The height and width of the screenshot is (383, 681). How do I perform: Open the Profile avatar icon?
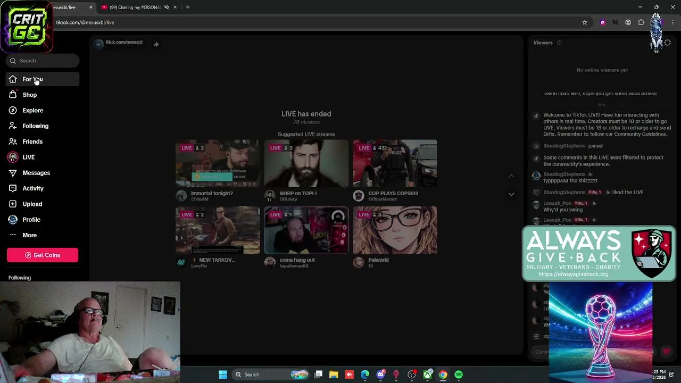[13, 219]
